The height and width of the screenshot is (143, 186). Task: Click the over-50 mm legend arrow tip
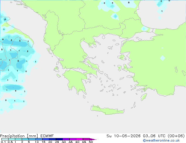pos(93,139)
